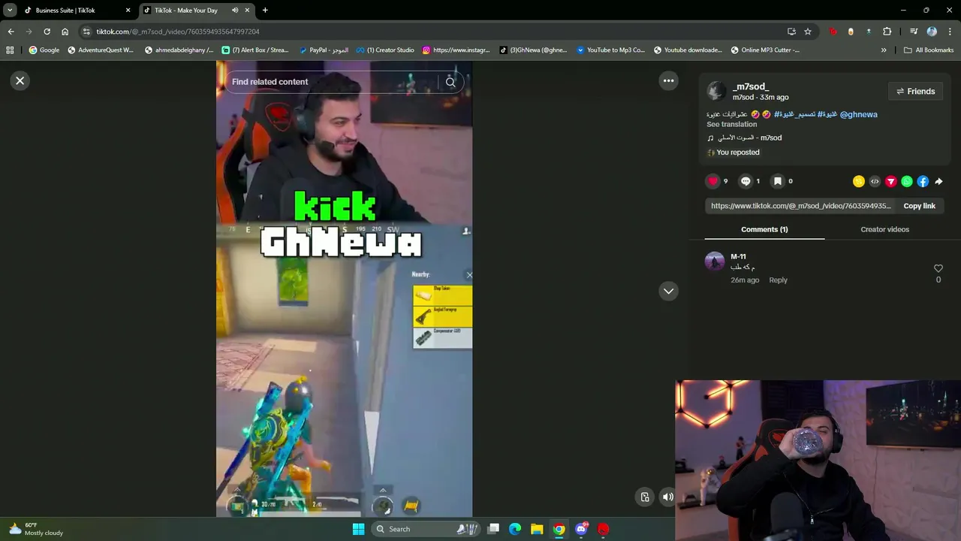Close the TikTok video viewer with X
The image size is (961, 541).
pos(20,80)
